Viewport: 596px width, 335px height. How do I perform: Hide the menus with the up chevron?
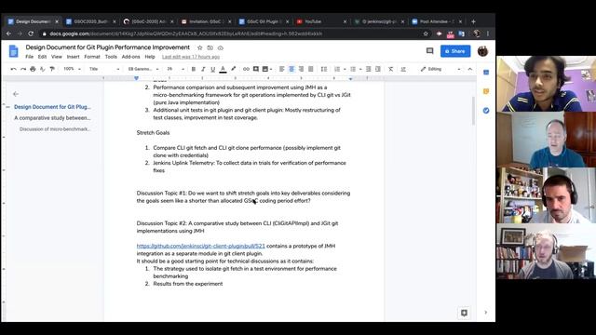(x=469, y=69)
